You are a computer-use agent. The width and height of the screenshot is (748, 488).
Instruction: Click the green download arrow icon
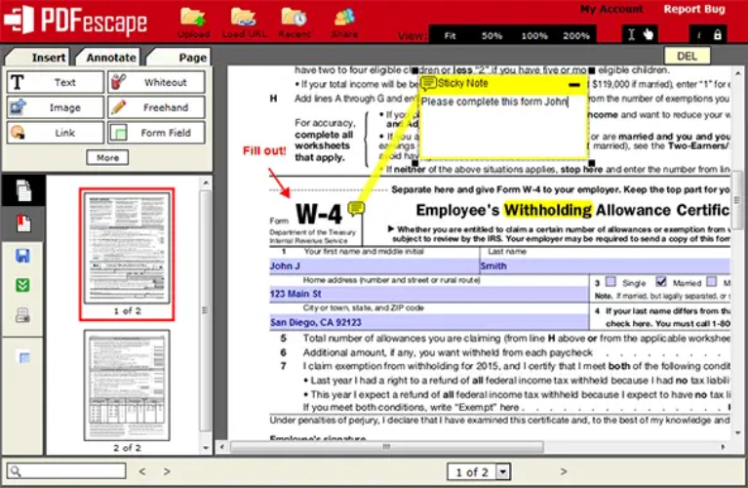coord(23,285)
